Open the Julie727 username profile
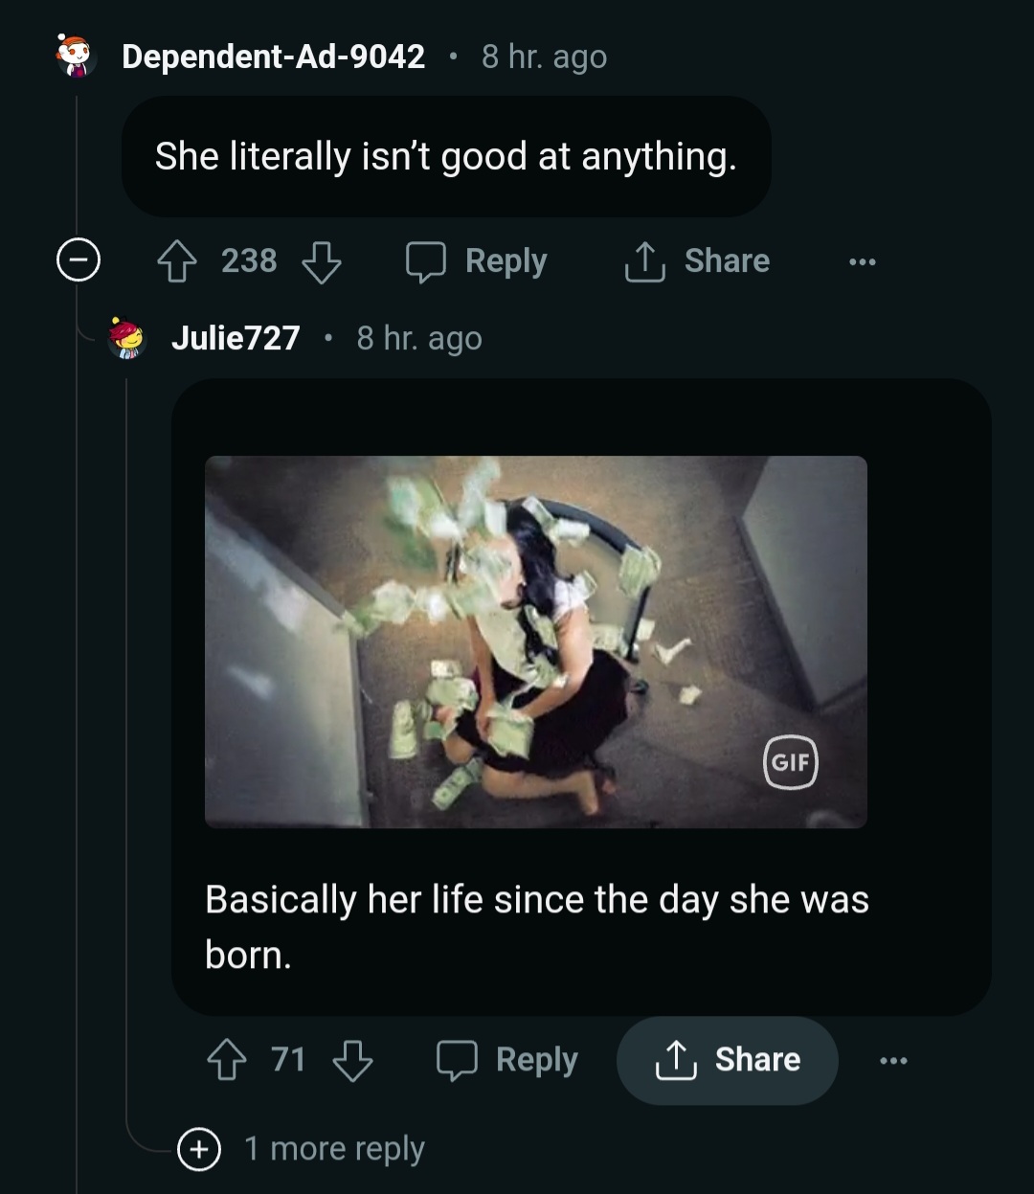This screenshot has width=1034, height=1194. [x=236, y=338]
